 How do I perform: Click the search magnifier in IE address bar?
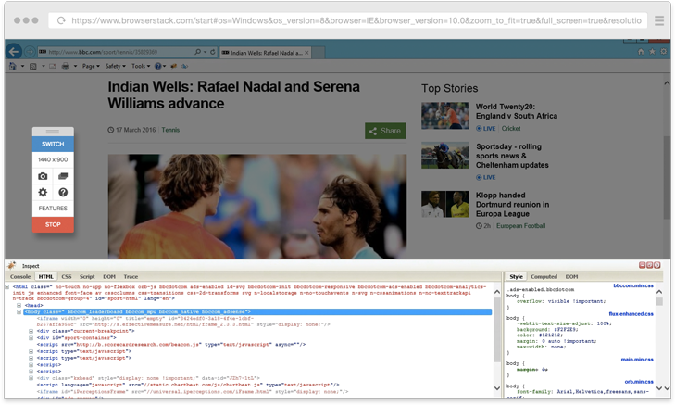(197, 52)
